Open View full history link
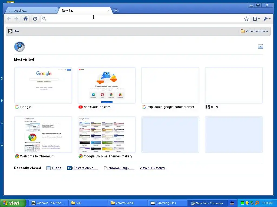This screenshot has width=277, height=207. [153, 168]
